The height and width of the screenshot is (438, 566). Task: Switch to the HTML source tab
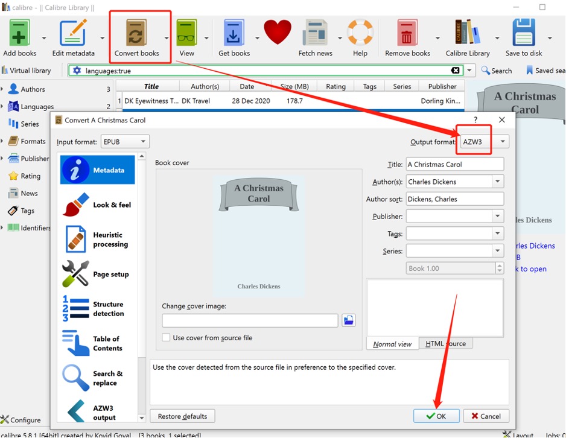[445, 344]
